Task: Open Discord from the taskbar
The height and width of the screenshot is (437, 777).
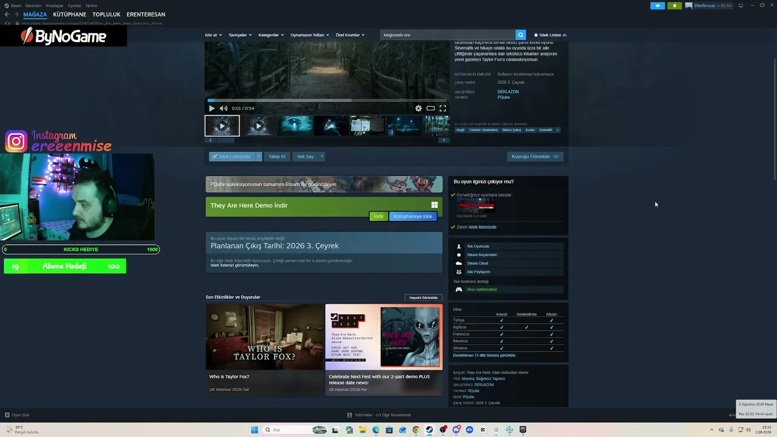Action: click(x=456, y=430)
